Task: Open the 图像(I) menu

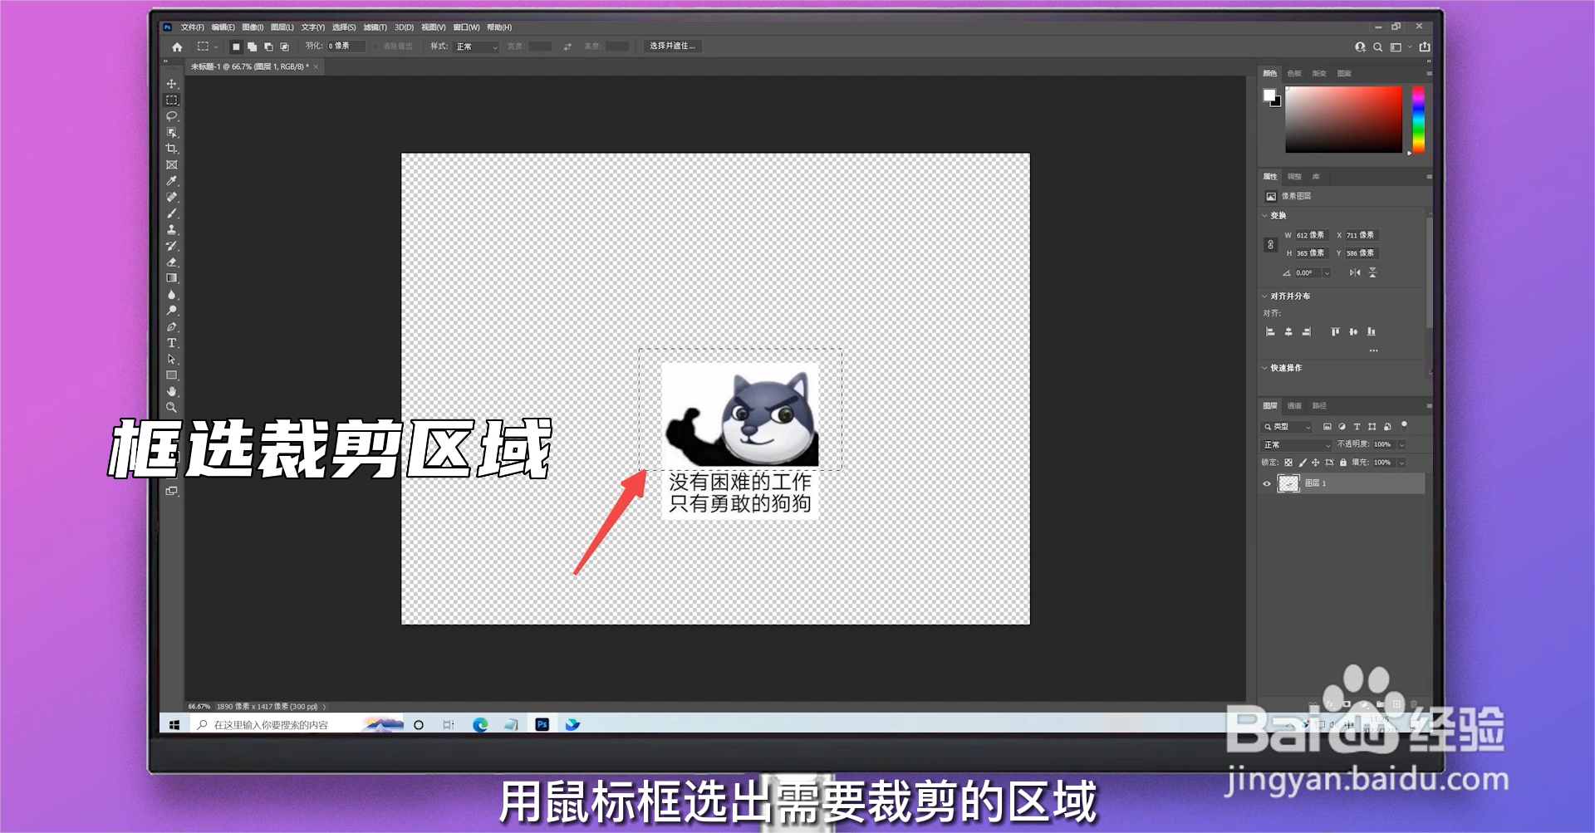Action: [x=253, y=27]
